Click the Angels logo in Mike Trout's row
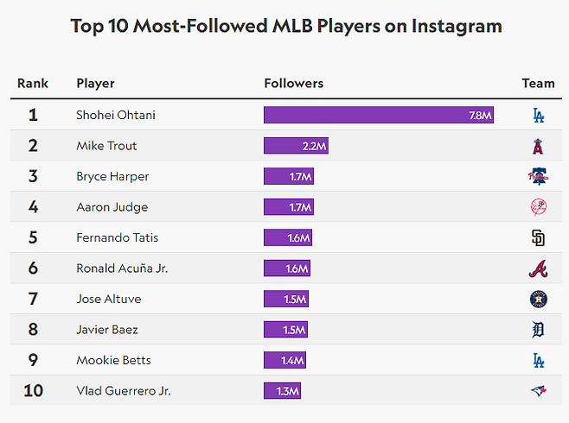The width and height of the screenshot is (569, 423). 538,146
